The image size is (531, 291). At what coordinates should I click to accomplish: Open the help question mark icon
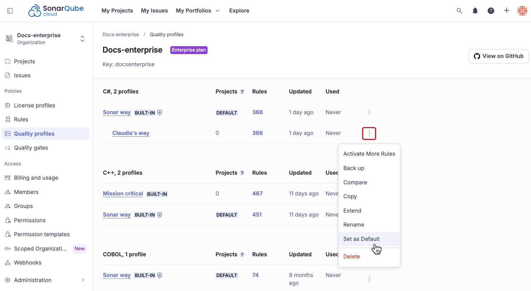point(491,11)
